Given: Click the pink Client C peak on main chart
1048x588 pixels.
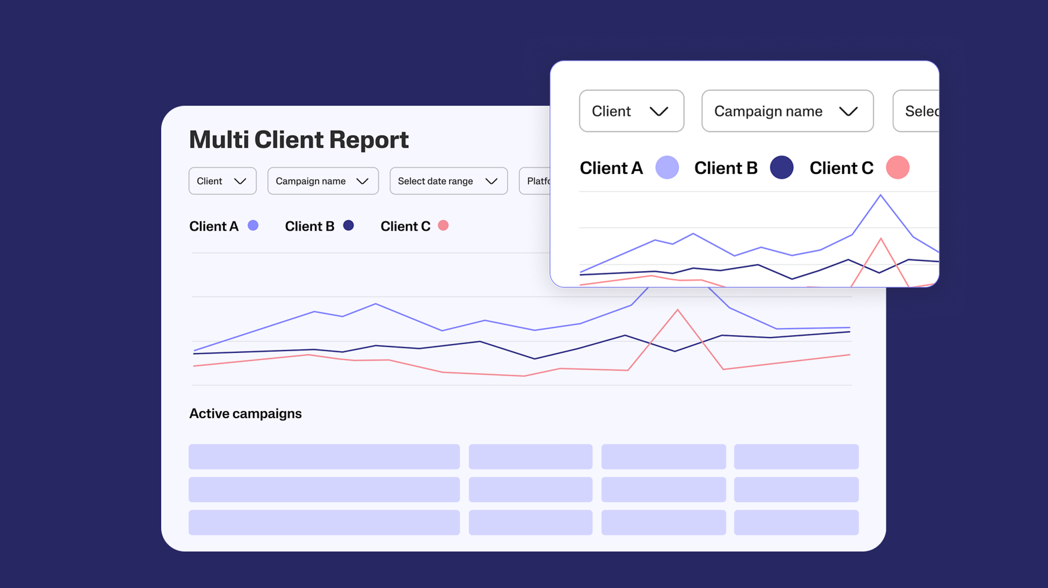Looking at the screenshot, I should [x=677, y=310].
